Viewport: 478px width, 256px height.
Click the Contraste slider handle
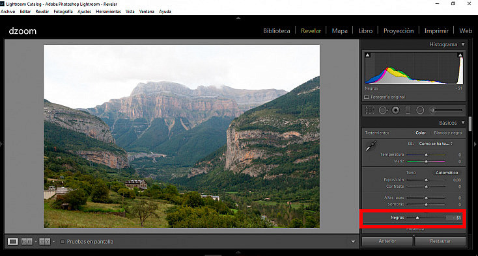[x=426, y=186]
